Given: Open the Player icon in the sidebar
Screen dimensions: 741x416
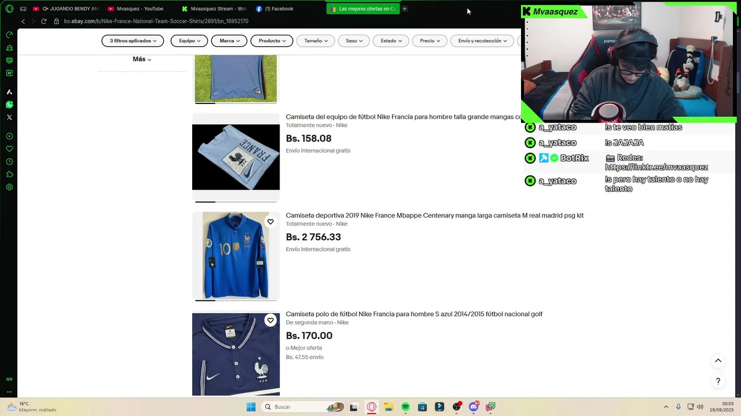Looking at the screenshot, I should pyautogui.click(x=9, y=136).
